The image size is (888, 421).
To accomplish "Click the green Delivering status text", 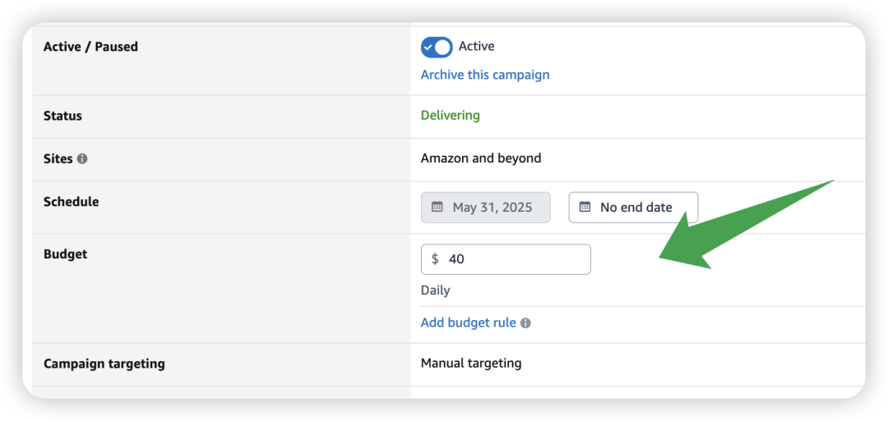I will 450,116.
